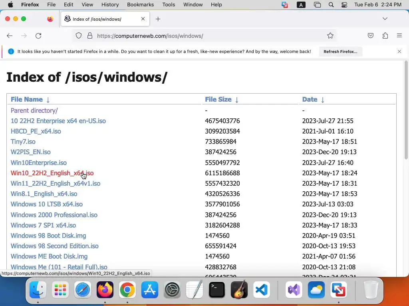Open the Firefox application menu in the menu bar
The height and width of the screenshot is (306, 409).
click(30, 5)
